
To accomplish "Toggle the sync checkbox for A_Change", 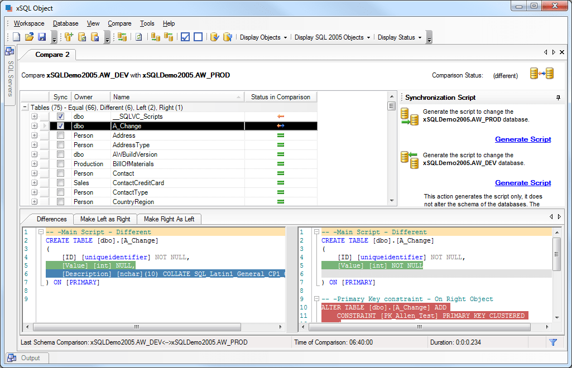I will pyautogui.click(x=61, y=125).
